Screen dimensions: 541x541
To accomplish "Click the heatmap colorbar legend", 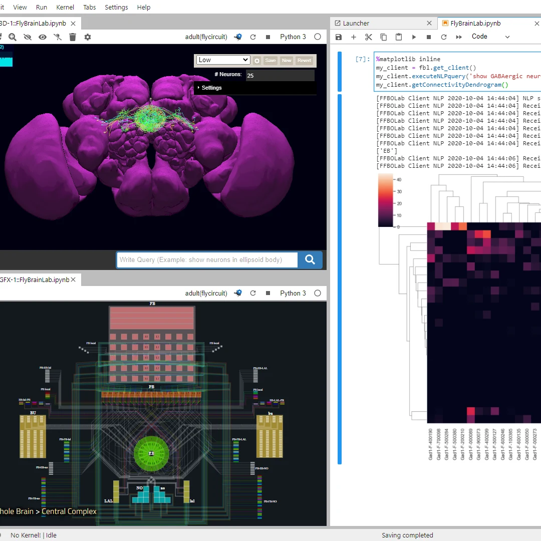I will 385,200.
